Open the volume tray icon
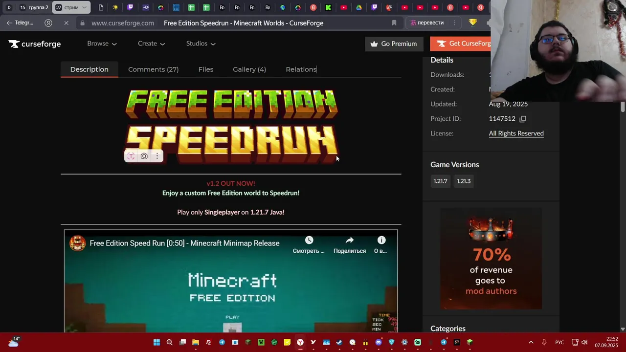Screen dimensions: 626x352 [584, 342]
